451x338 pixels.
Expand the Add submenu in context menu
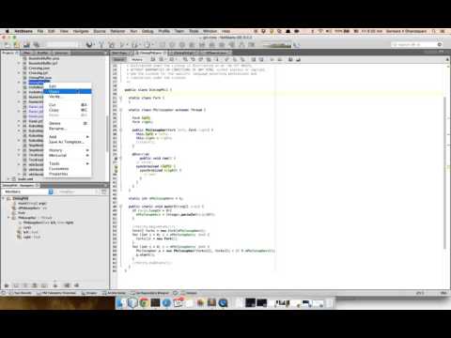[68, 137]
